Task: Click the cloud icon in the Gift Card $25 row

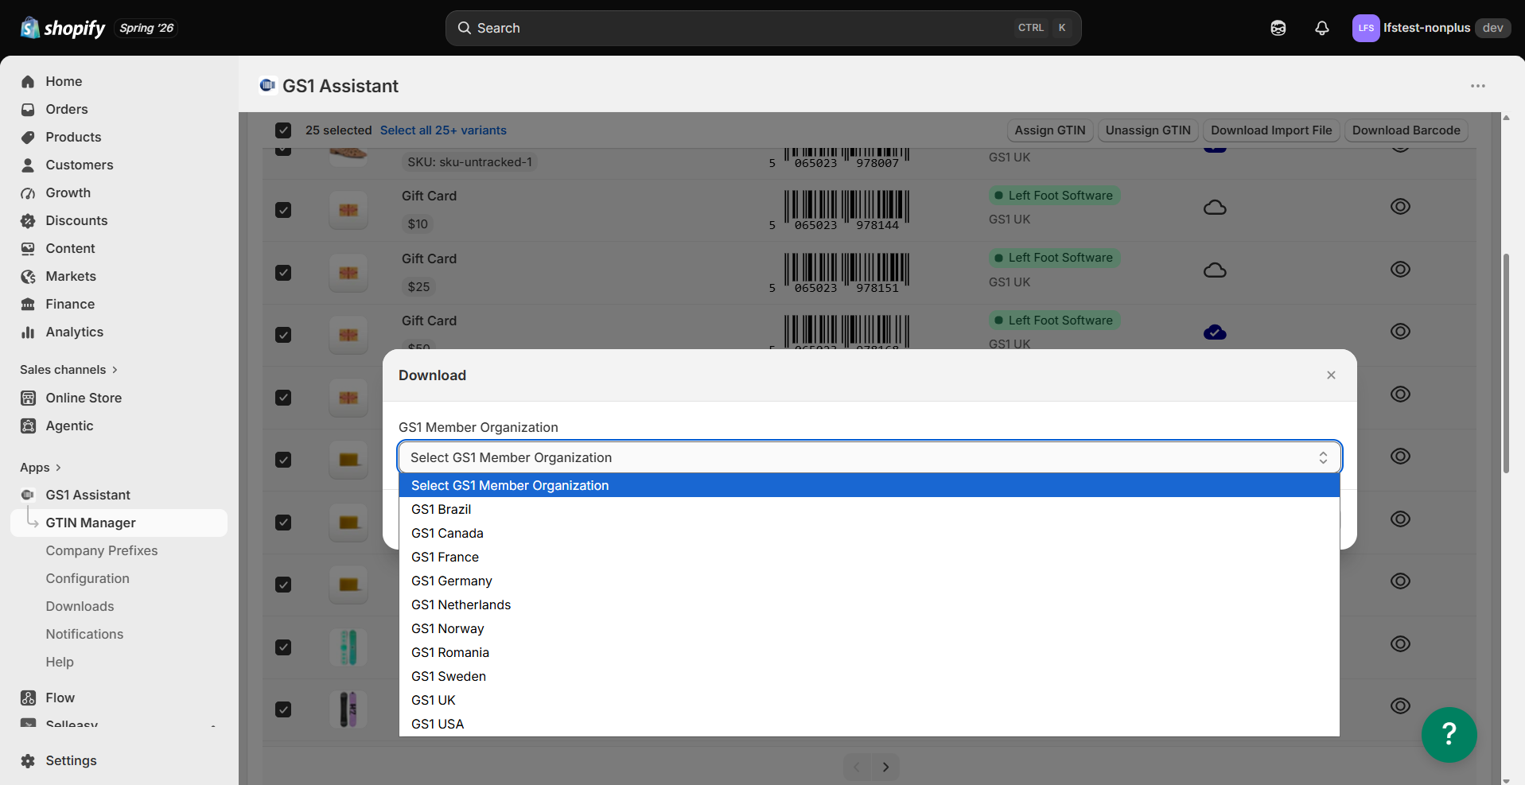Action: [1215, 270]
